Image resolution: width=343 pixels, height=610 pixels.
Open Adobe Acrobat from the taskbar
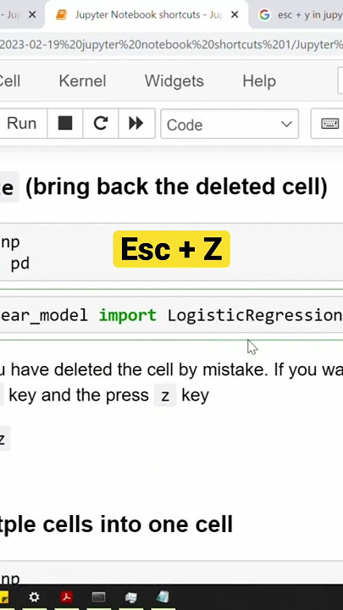67,596
